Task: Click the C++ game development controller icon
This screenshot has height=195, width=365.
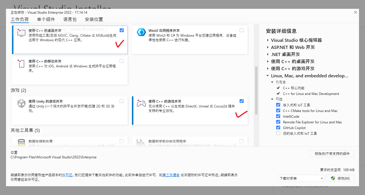Action: pyautogui.click(x=141, y=103)
